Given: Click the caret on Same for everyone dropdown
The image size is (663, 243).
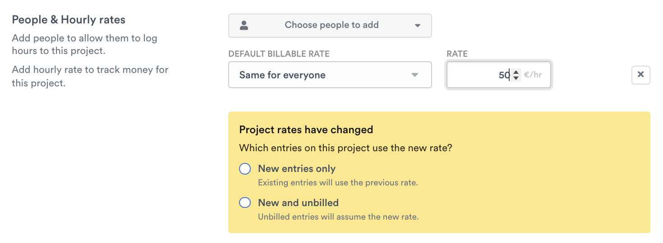Looking at the screenshot, I should [415, 75].
